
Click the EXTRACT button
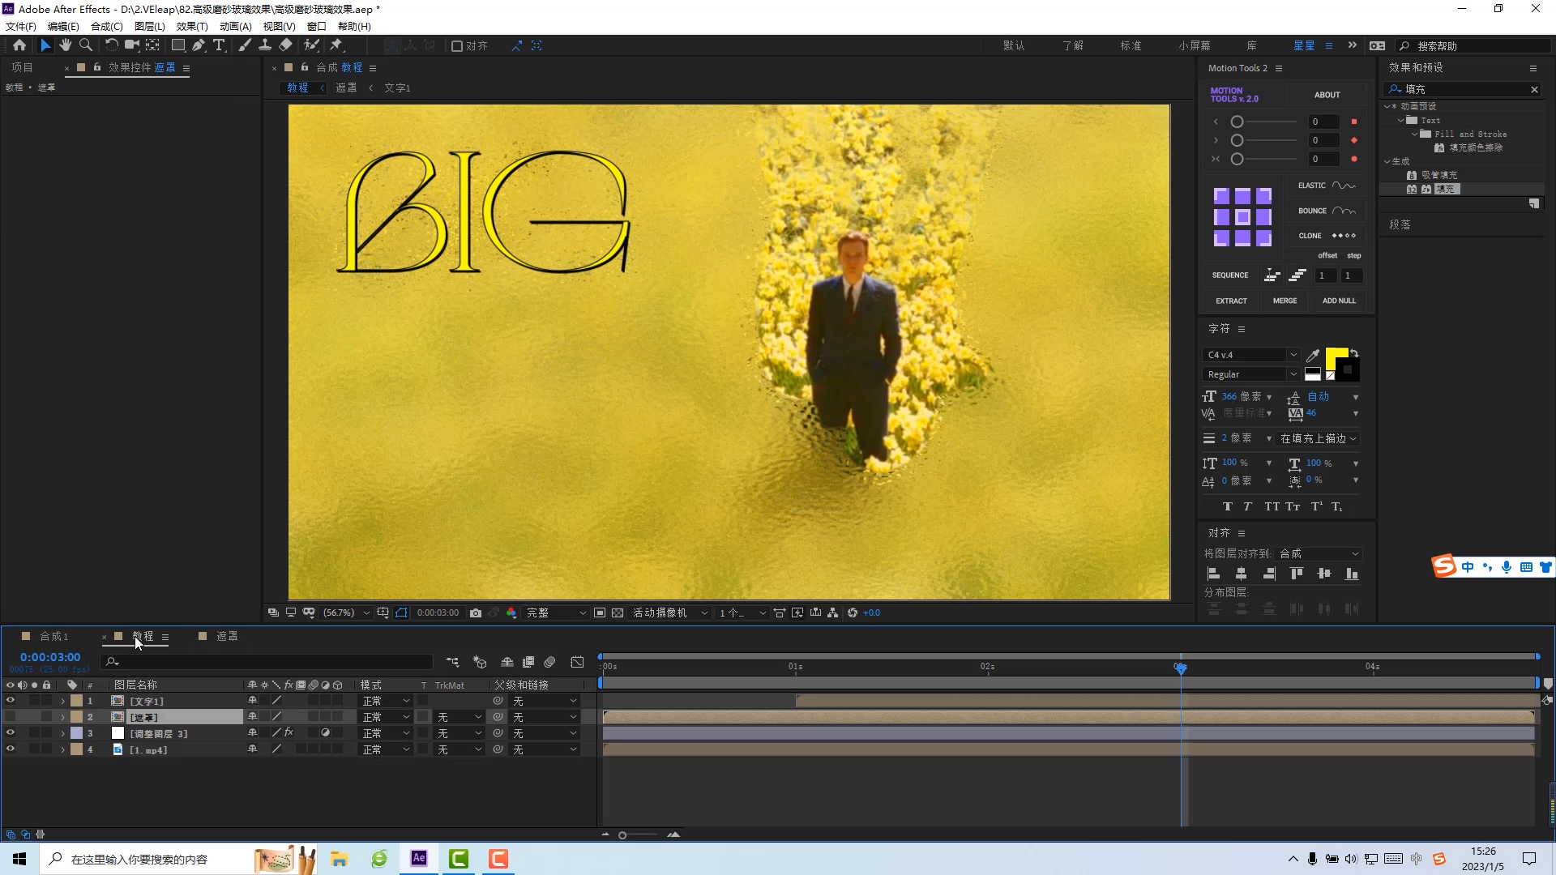tap(1231, 301)
